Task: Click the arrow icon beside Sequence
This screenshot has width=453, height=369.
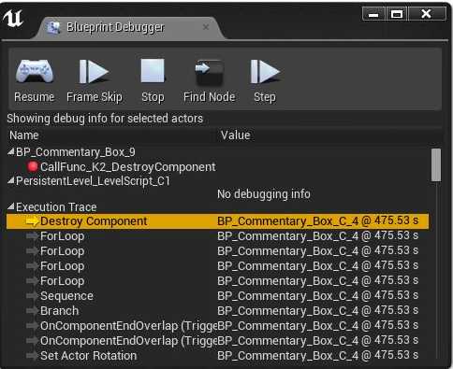Action: click(x=32, y=296)
